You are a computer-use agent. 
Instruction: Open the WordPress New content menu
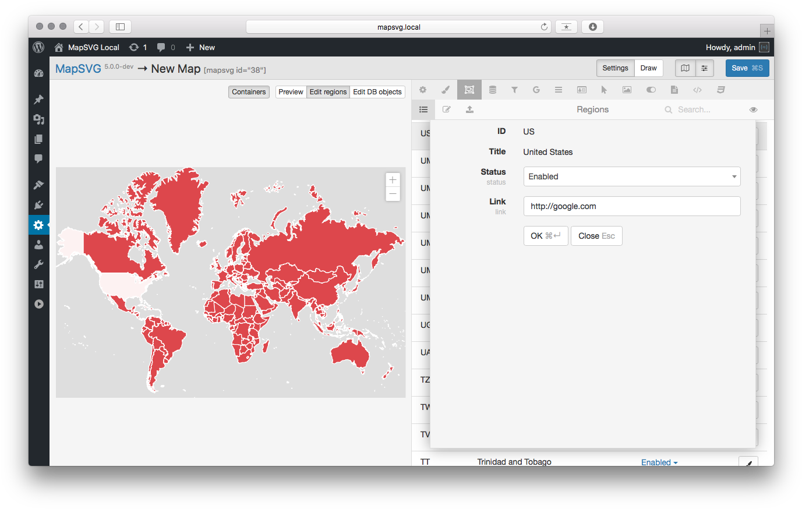point(200,48)
